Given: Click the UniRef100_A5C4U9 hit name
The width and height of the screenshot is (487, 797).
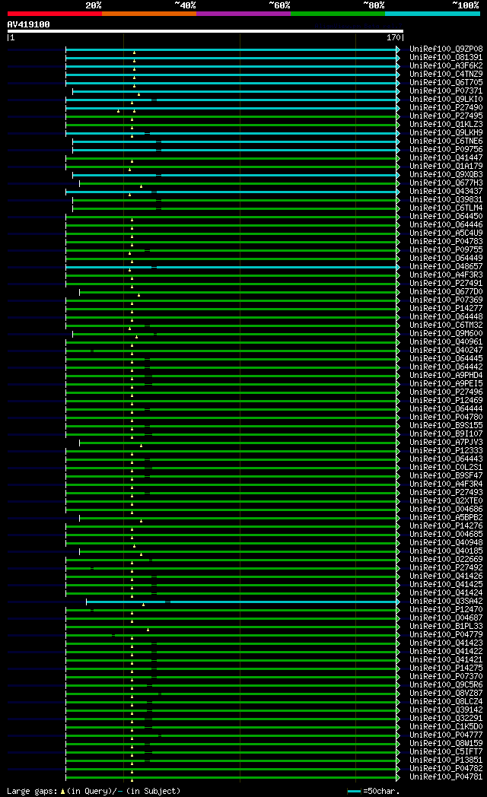Looking at the screenshot, I should (x=447, y=233).
